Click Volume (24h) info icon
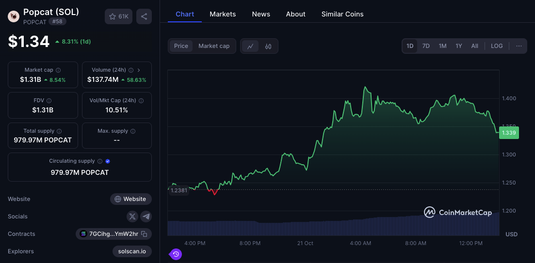 (x=131, y=70)
